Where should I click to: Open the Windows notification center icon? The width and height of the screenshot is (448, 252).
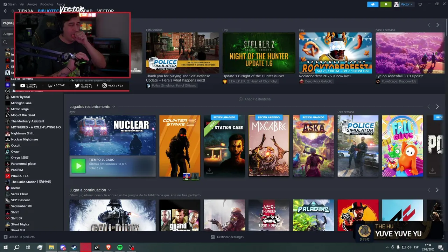[441, 247]
